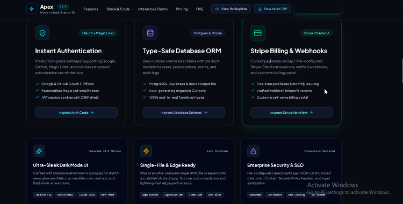Image resolution: width=403 pixels, height=204 pixels.
Task: Open the Stack & Code nav link
Action: (118, 9)
